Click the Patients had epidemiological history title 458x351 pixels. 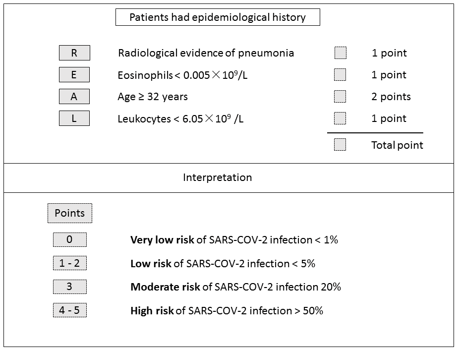(218, 17)
